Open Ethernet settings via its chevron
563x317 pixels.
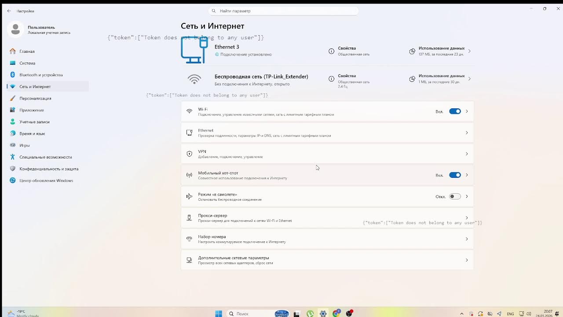pos(467,133)
